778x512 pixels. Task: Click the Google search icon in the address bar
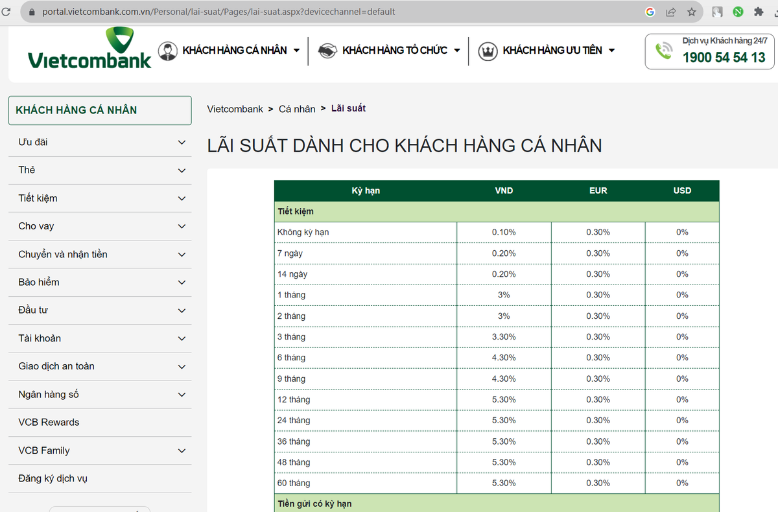650,11
